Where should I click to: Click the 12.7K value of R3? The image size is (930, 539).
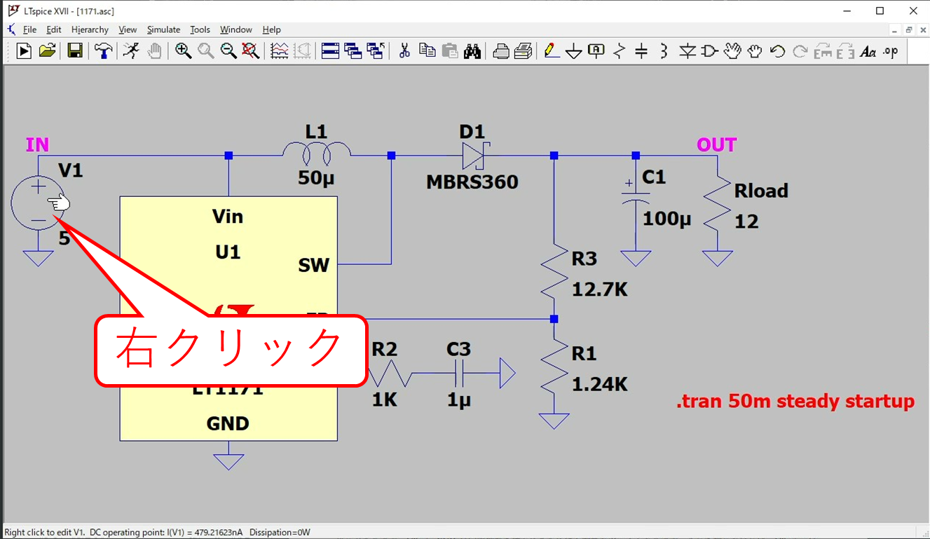[x=600, y=289]
